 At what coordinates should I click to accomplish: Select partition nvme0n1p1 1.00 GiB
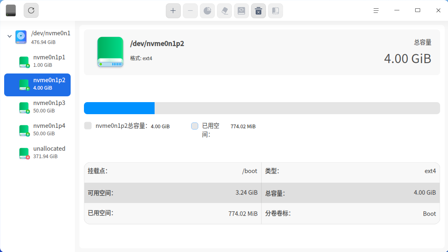click(x=37, y=61)
